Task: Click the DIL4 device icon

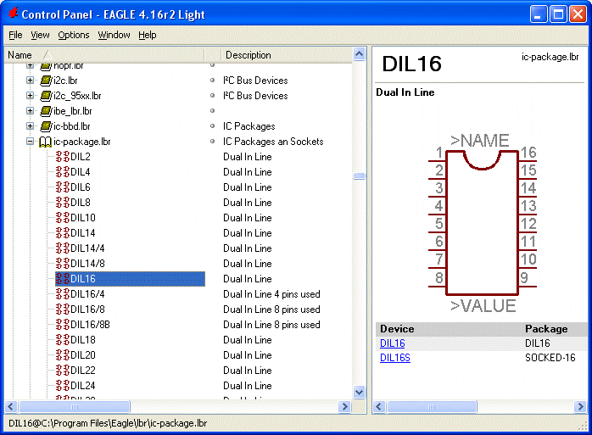Action: click(x=63, y=172)
